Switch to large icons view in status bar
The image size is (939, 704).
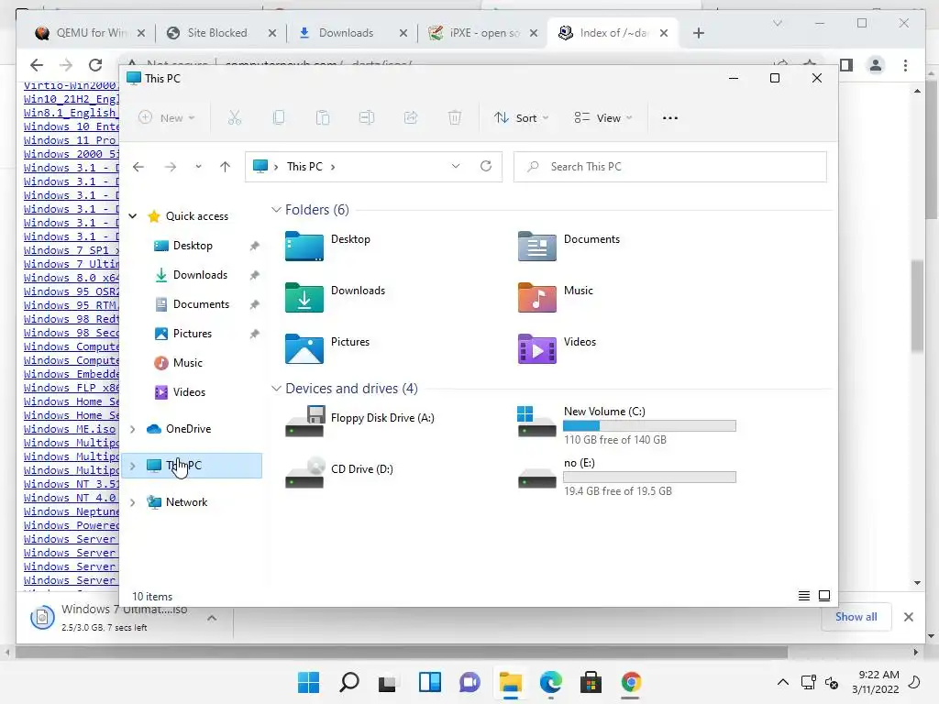(x=824, y=596)
